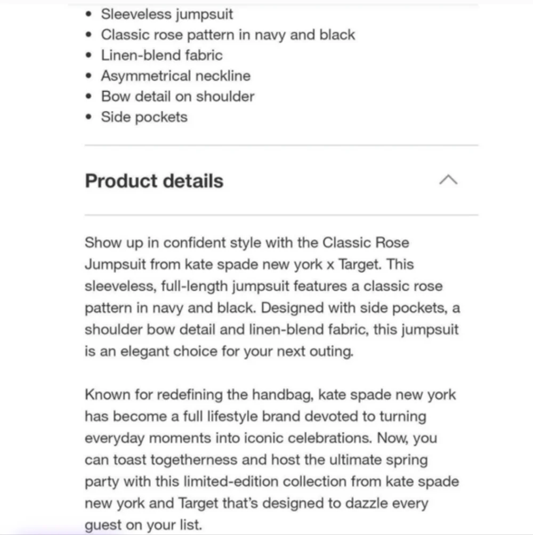The height and width of the screenshot is (535, 533).
Task: Click the Product details heading
Action: [154, 181]
